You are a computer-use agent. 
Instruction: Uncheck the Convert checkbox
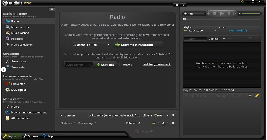61,115
